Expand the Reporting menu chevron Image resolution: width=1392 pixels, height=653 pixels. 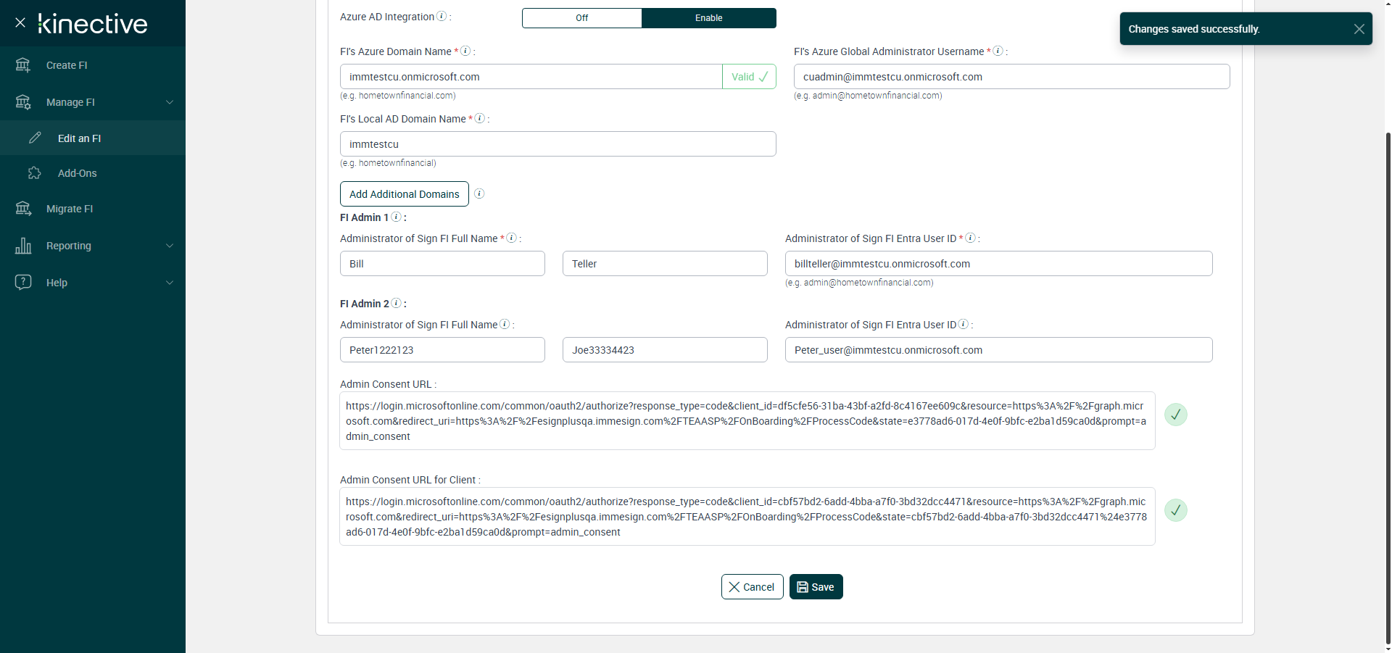[170, 246]
